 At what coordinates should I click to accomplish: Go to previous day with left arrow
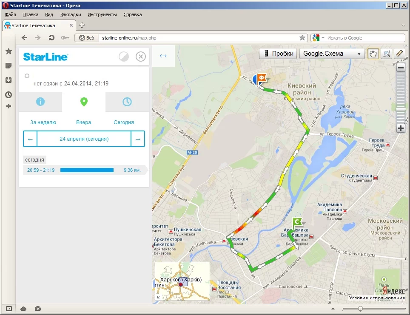pos(30,139)
